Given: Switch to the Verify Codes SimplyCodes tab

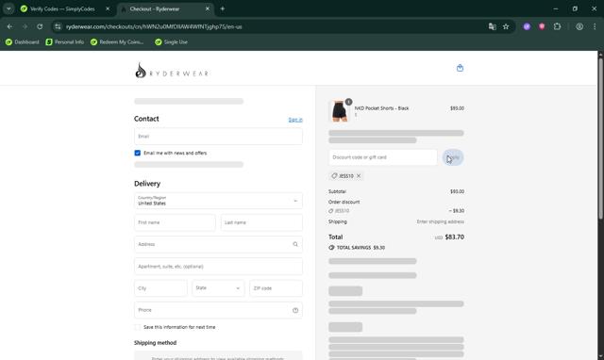Looking at the screenshot, I should click(x=62, y=8).
